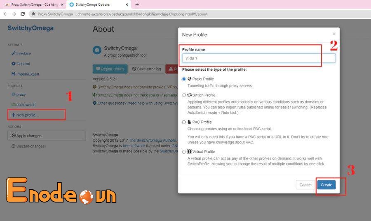371x221 pixels.
Task: Switch to Proxy SwitchyOmega store tab
Action: coord(32,5)
